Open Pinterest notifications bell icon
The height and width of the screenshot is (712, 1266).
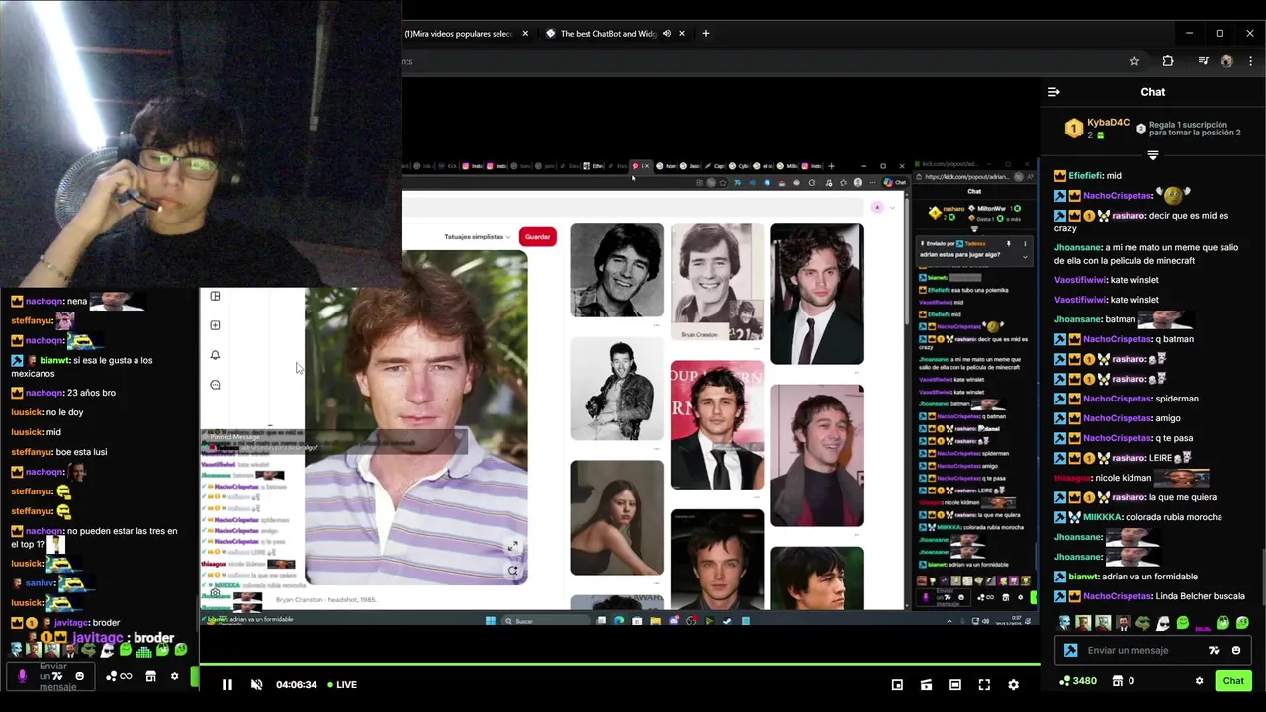215,355
